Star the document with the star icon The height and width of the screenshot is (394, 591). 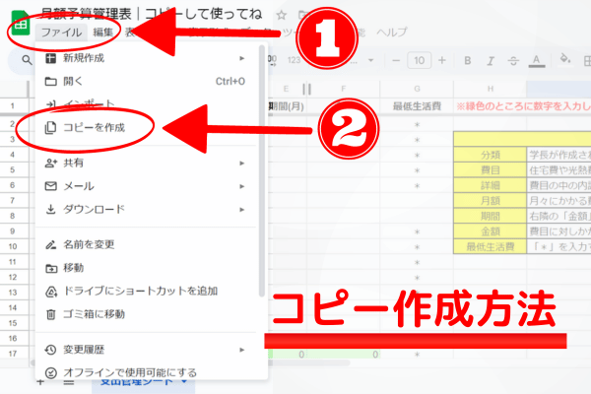click(x=281, y=15)
